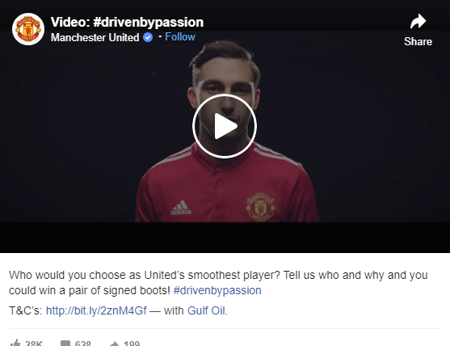
Task: View the 28K likes count
Action: 34,344
